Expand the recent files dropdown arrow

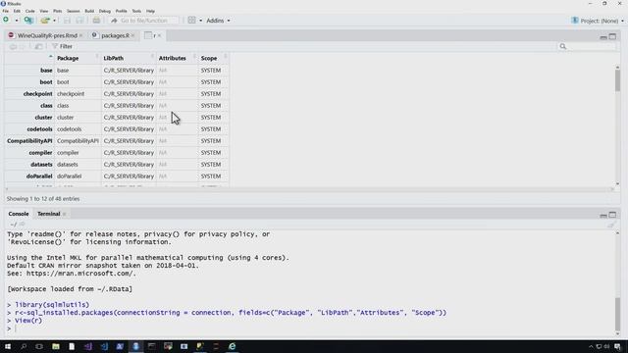coord(55,21)
